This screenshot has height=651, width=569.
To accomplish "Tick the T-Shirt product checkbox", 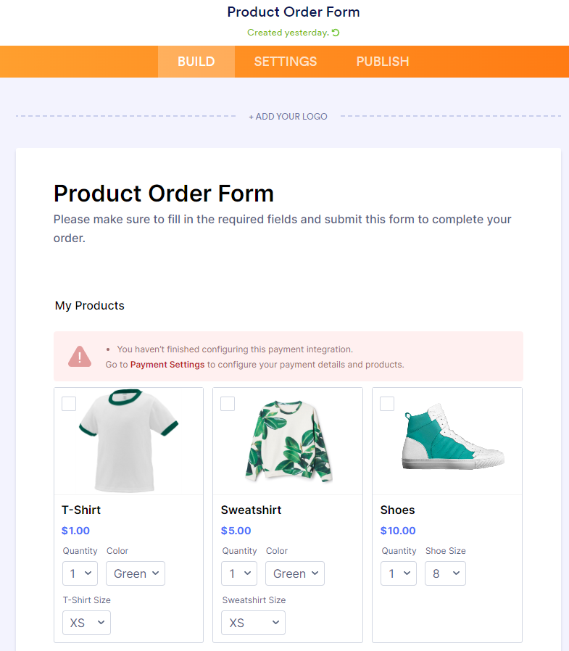I will click(69, 404).
